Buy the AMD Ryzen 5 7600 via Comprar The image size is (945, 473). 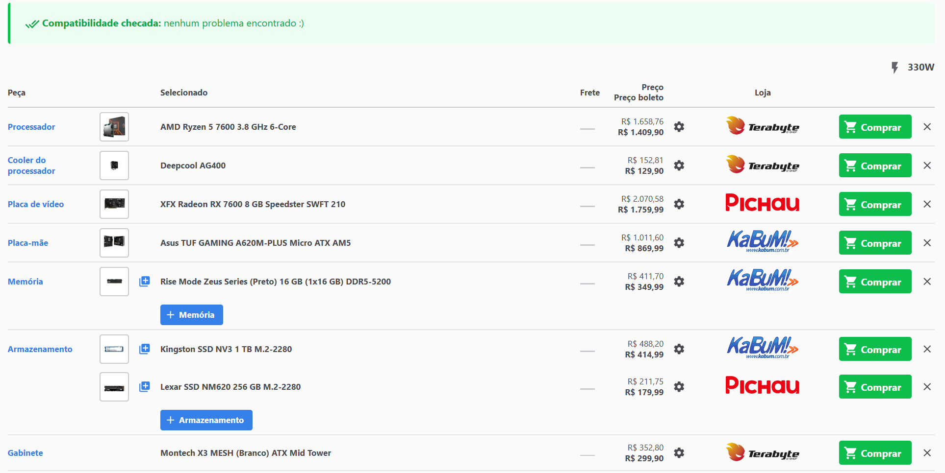pyautogui.click(x=875, y=127)
